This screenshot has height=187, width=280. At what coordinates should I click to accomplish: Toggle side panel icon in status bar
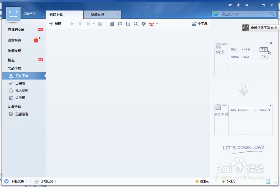[268, 181]
